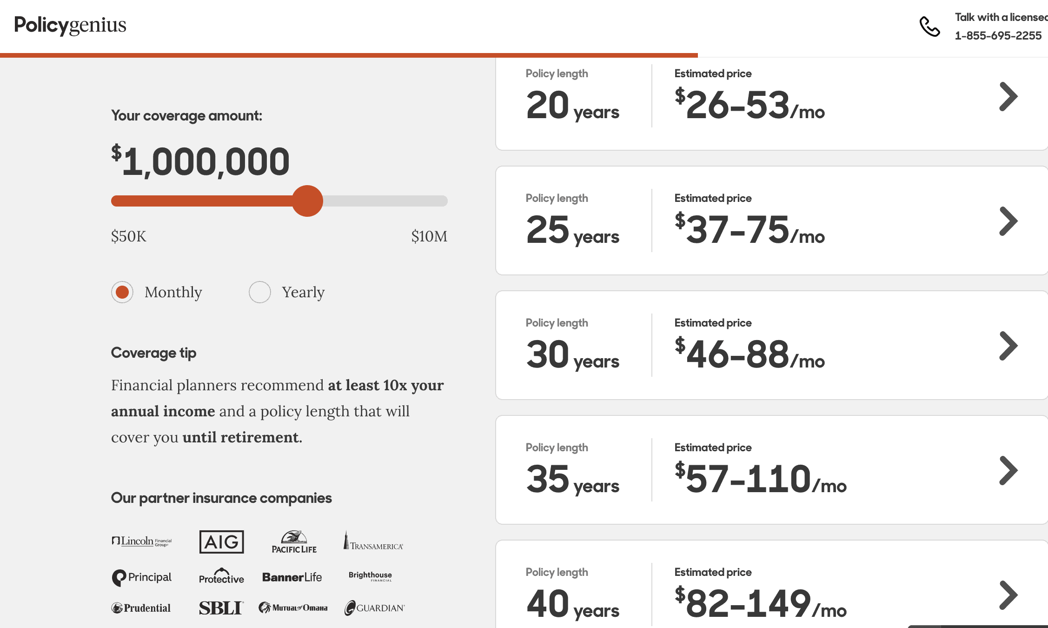Click the phone icon in the header
Screen dimensions: 1048x628
pos(930,27)
